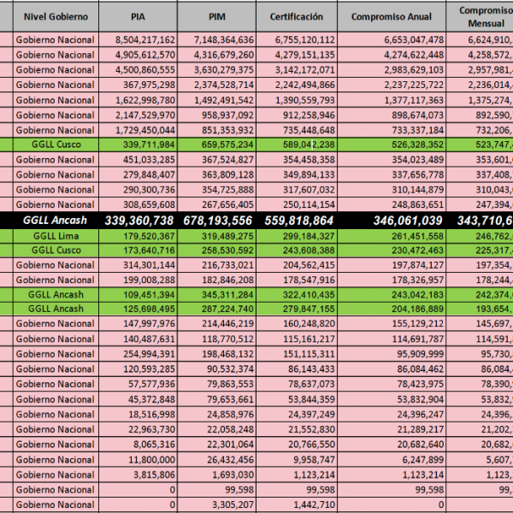
Task: Select the black-highlighted "GGLL Ancash" cell
Action: [56, 220]
